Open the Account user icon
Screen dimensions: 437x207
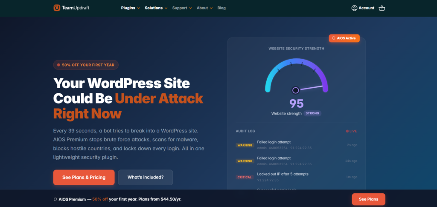[354, 8]
